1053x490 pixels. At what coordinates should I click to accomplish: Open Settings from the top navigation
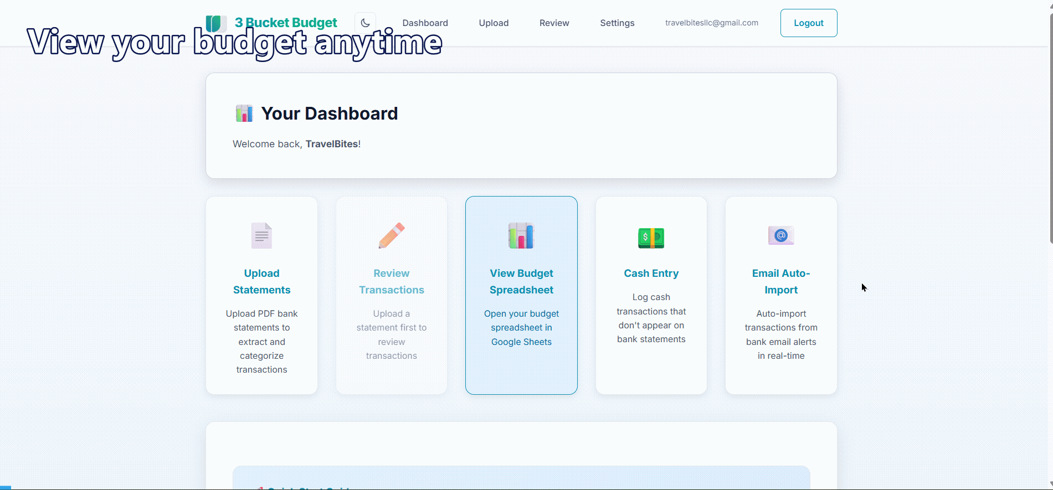617,23
